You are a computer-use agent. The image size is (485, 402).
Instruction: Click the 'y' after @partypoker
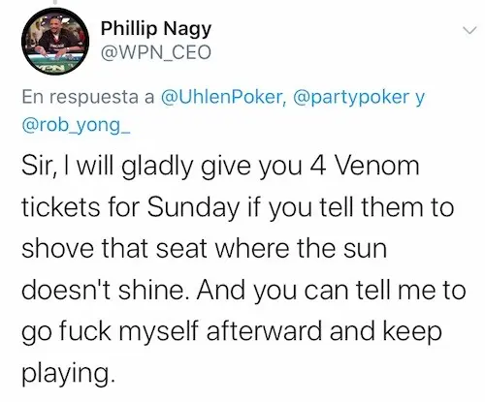tap(419, 100)
